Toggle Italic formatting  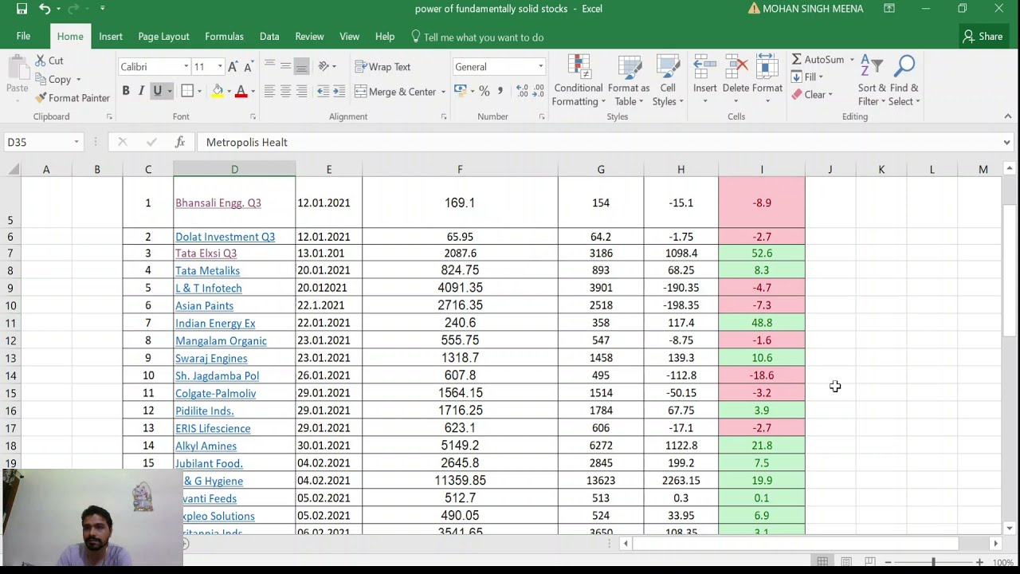click(141, 91)
